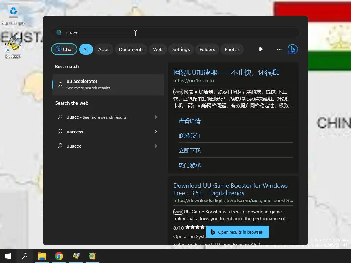Open the 立即下载 link

pyautogui.click(x=189, y=151)
